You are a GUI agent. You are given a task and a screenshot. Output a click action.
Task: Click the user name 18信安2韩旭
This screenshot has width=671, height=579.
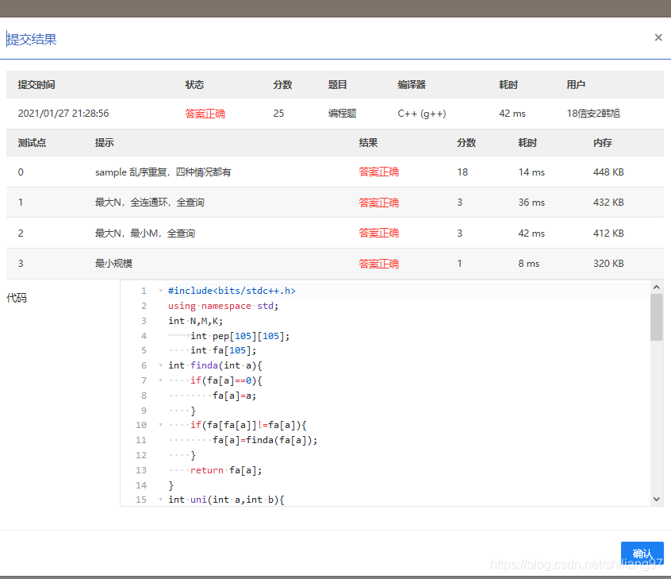pos(593,113)
